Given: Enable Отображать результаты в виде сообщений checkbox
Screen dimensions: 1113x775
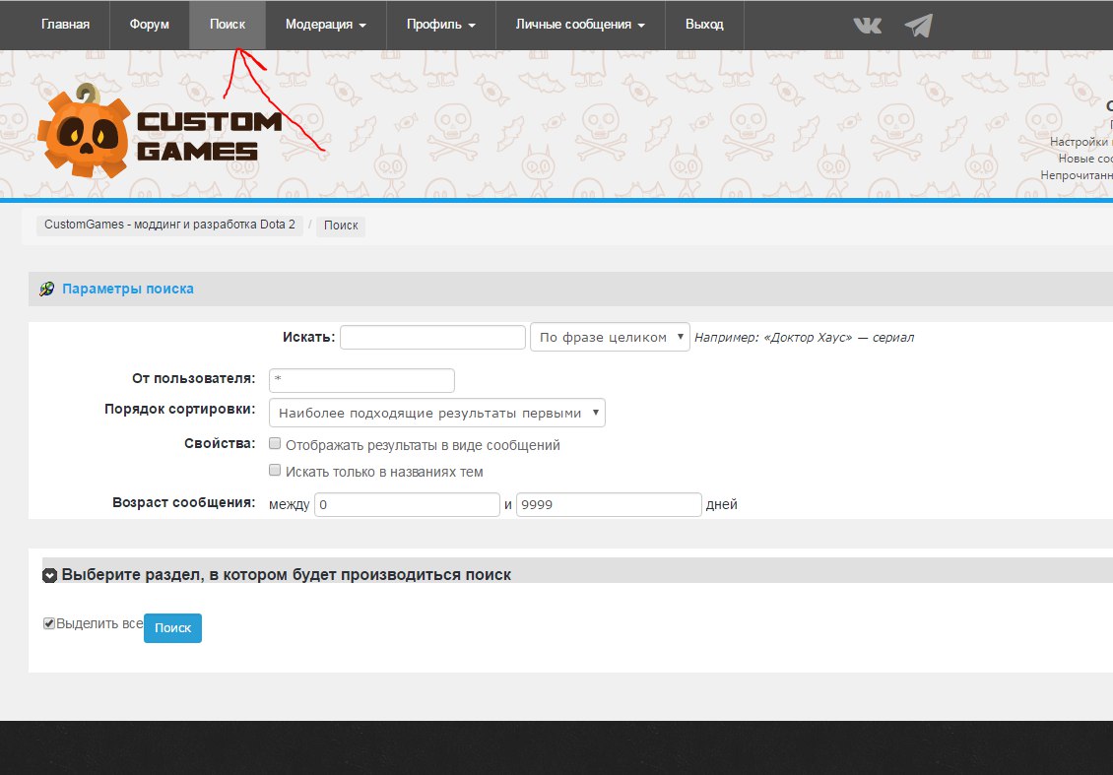Looking at the screenshot, I should pyautogui.click(x=275, y=444).
